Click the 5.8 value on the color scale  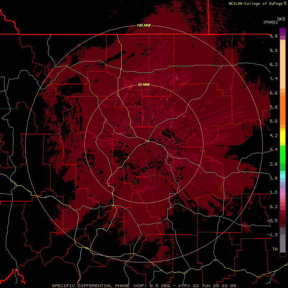pos(274,107)
